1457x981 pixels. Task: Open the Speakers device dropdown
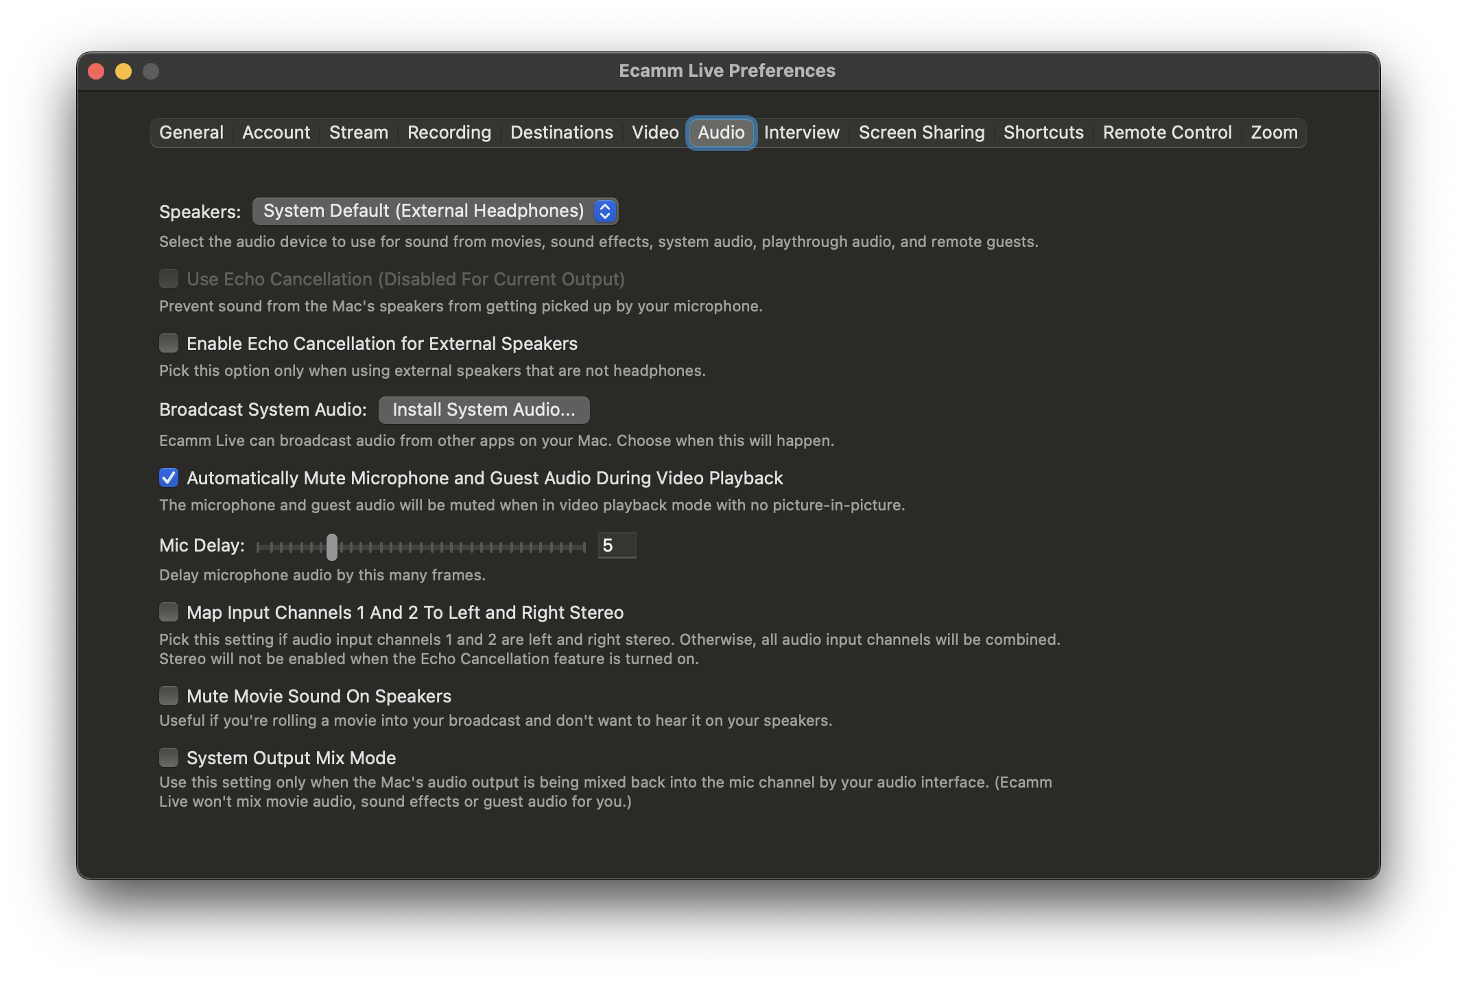pyautogui.click(x=435, y=211)
